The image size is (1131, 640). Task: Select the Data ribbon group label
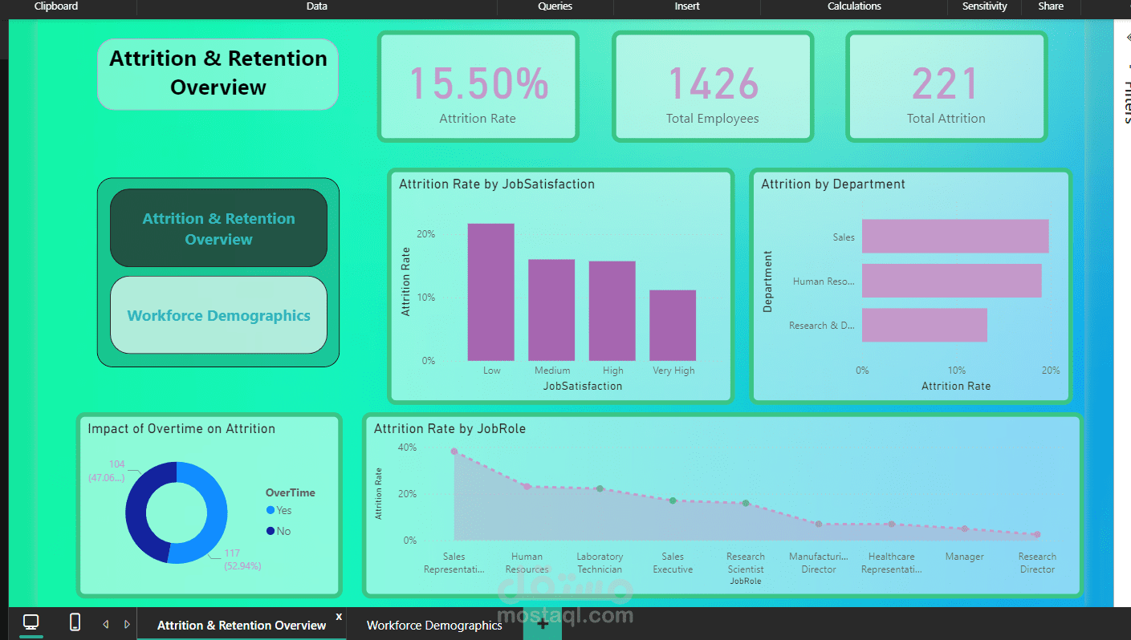coord(317,6)
